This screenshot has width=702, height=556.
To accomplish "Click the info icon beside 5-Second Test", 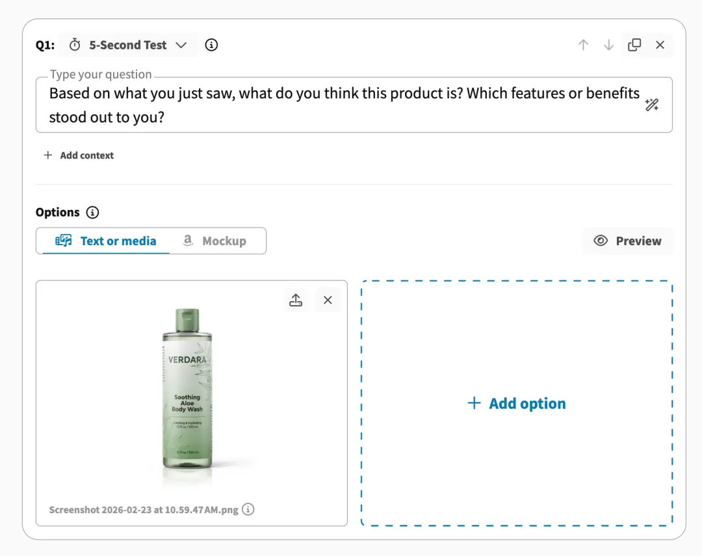I will click(211, 45).
